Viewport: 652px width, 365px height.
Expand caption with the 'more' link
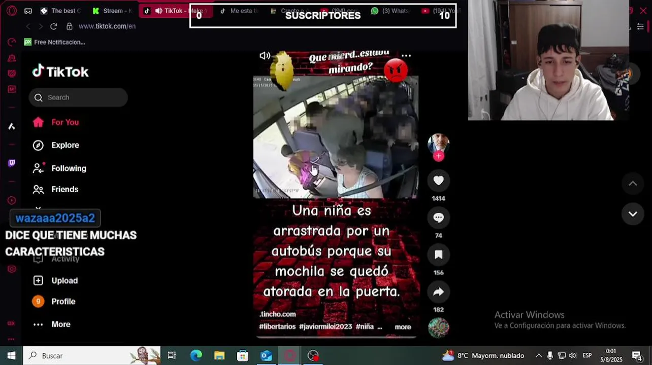403,327
